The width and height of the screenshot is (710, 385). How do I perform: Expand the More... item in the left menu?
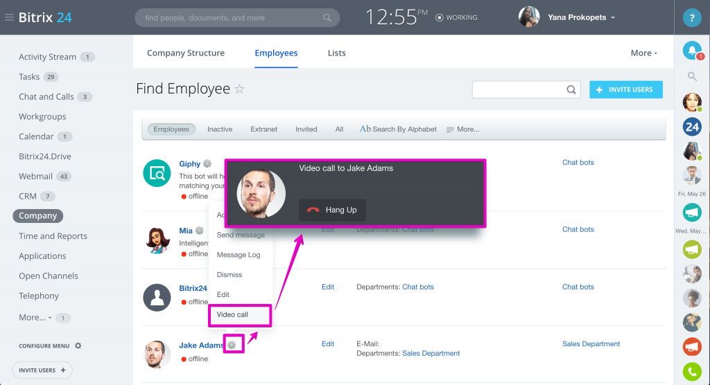35,318
